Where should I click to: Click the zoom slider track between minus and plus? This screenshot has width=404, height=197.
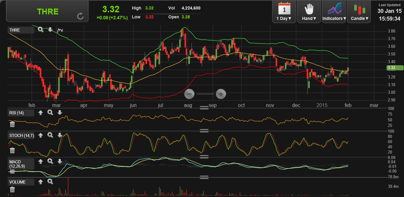click(x=205, y=94)
